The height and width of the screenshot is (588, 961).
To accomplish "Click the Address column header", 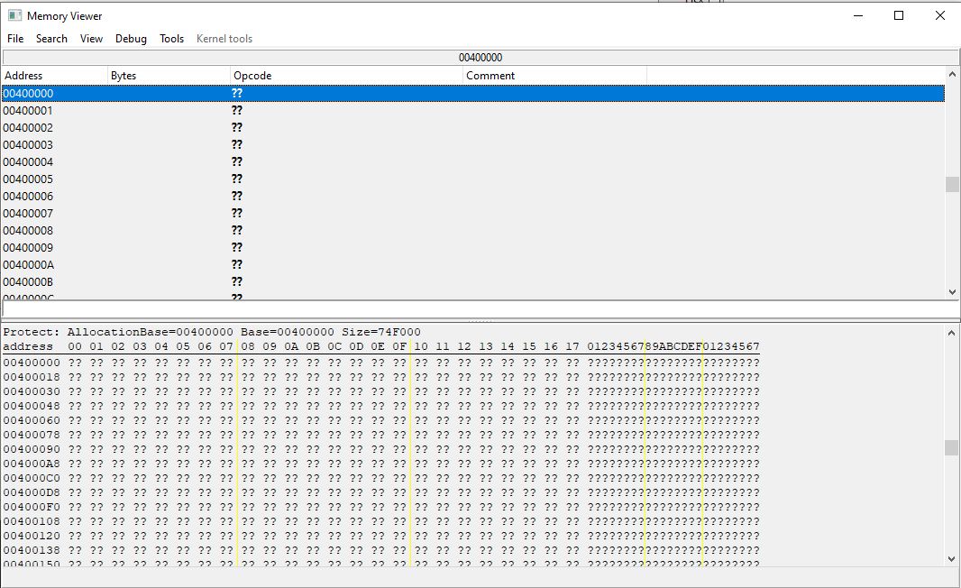I will 54,76.
